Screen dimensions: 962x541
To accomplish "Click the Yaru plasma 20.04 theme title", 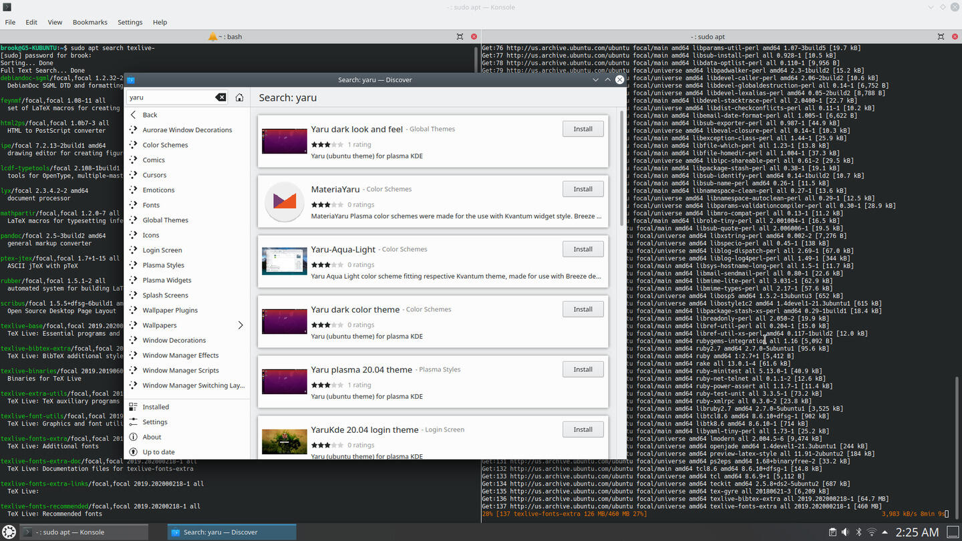I will tap(361, 369).
